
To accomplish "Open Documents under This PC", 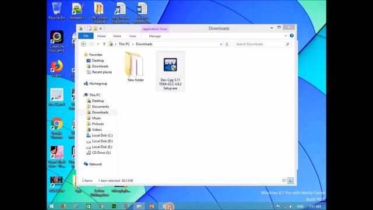I will click(x=100, y=106).
